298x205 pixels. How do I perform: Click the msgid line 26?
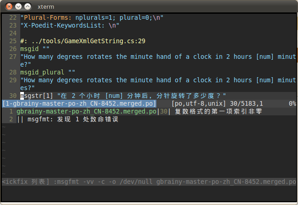coord(35,49)
